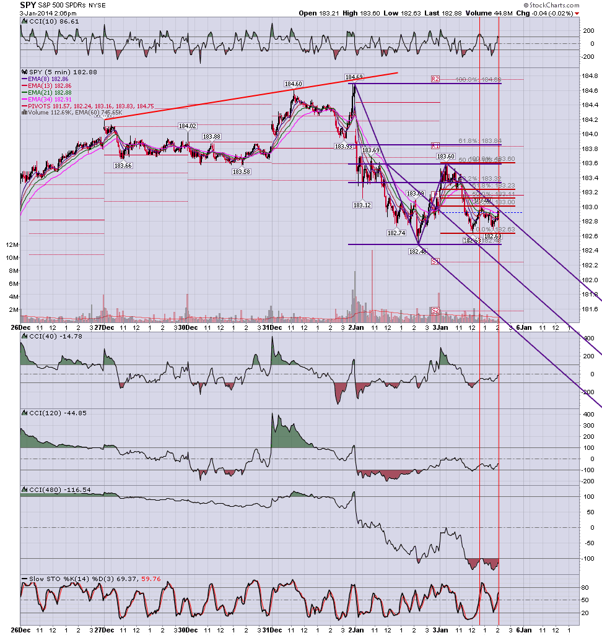Image resolution: width=602 pixels, height=638 pixels.
Task: Click the 183.12 price annotation
Action: (362, 205)
